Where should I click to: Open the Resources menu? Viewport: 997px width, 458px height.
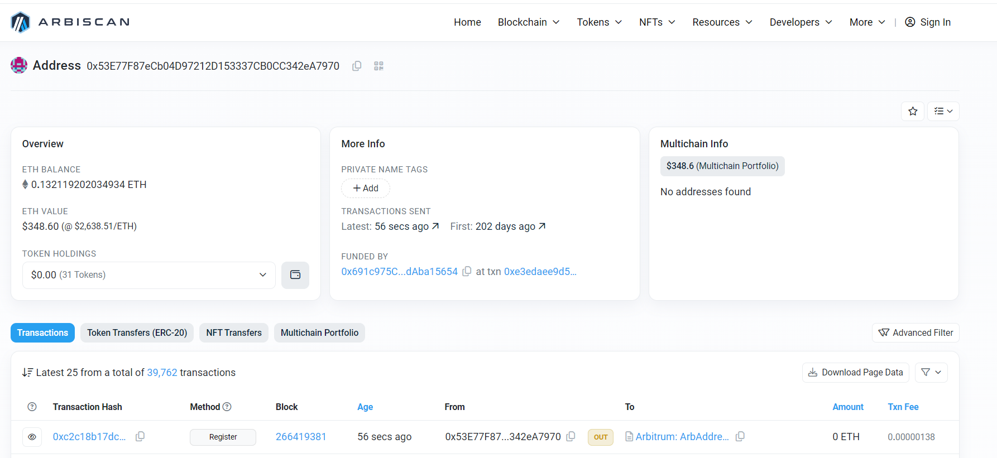(x=722, y=22)
